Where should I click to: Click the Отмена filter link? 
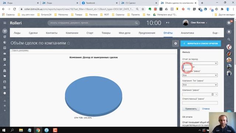tap(206, 109)
